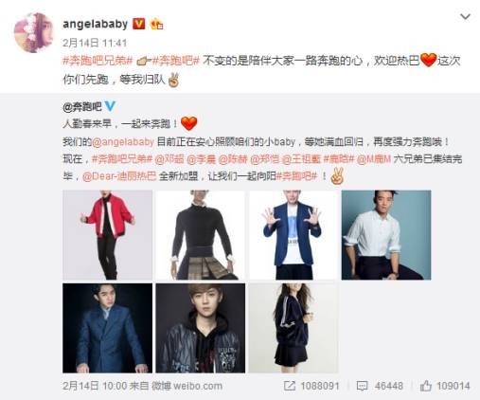Viewport: 480px width, 400px height.
Task: Open the @奔跑吧 reposted account link
Action: pyautogui.click(x=82, y=107)
